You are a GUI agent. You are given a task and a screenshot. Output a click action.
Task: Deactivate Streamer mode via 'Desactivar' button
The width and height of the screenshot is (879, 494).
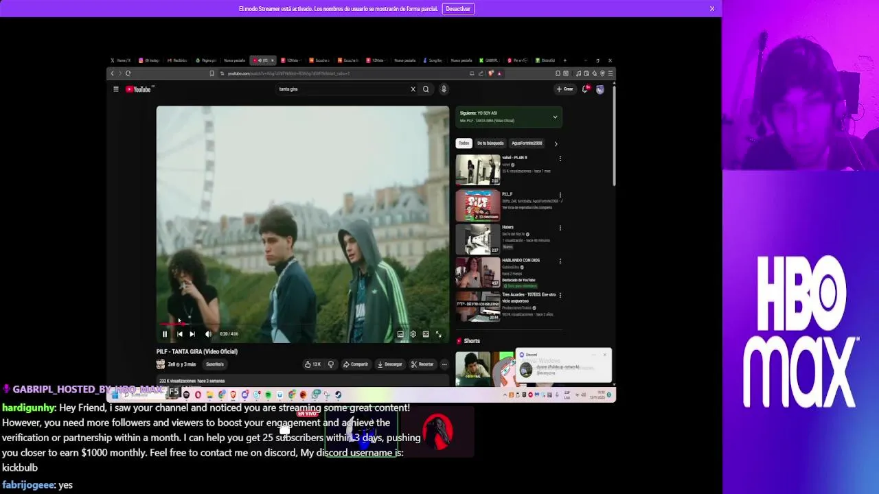(458, 9)
